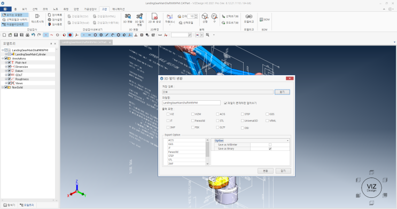The image size is (397, 209).
Task: Check the OBJ output format checkbox
Action: (x=242, y=128)
